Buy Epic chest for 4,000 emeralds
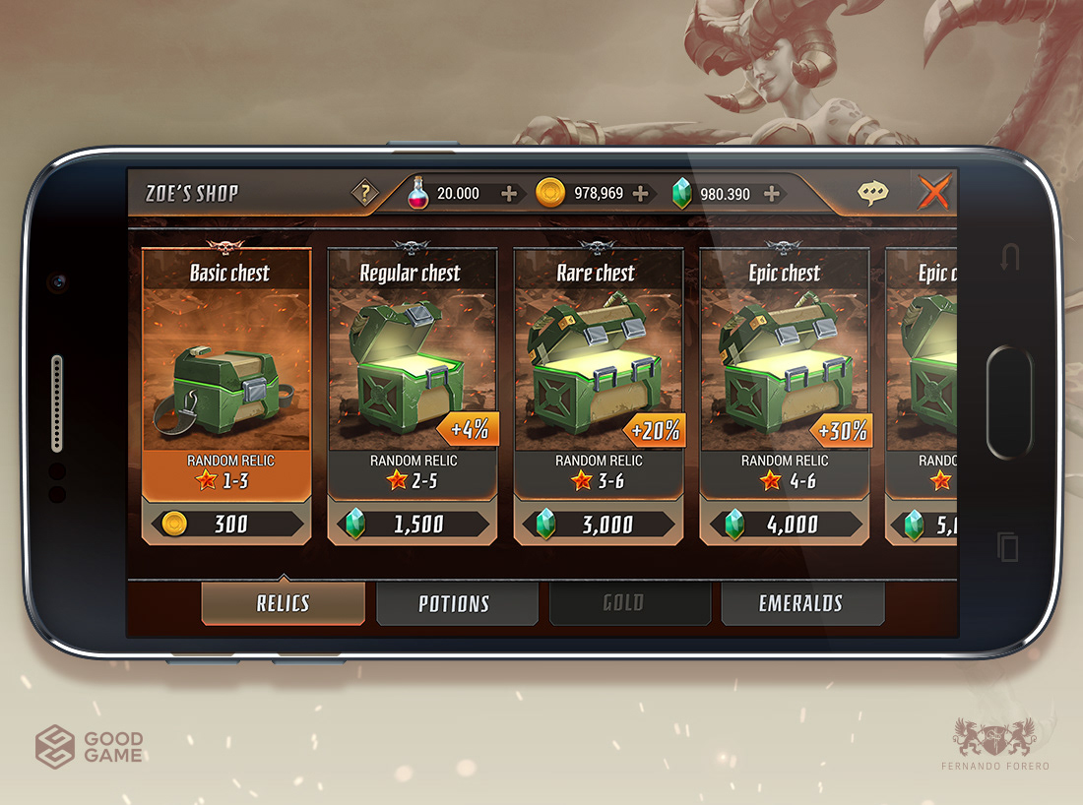 coord(785,524)
